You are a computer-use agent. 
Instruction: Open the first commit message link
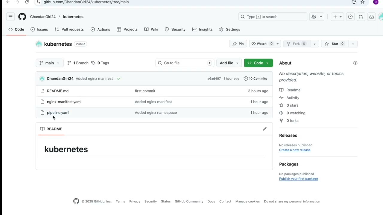[x=145, y=91]
